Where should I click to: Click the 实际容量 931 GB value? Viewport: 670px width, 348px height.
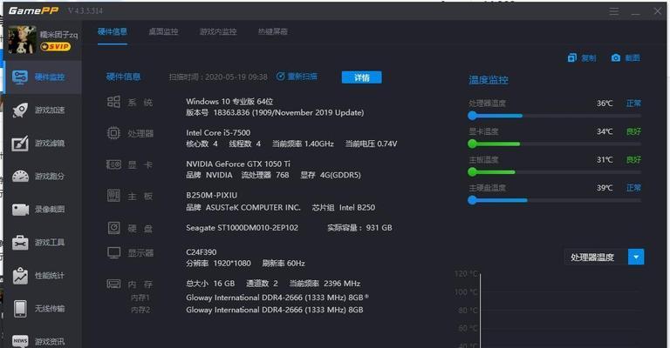[359, 228]
